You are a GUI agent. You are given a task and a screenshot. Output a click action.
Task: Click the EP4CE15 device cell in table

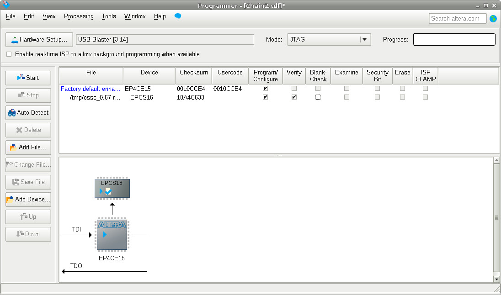pyautogui.click(x=138, y=89)
